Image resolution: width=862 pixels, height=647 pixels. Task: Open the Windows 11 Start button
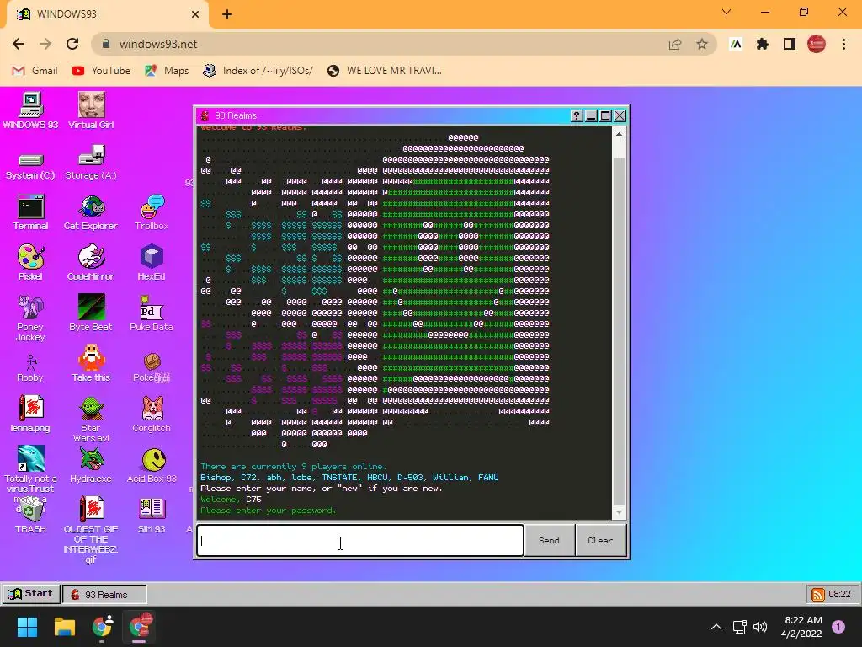[x=27, y=627]
